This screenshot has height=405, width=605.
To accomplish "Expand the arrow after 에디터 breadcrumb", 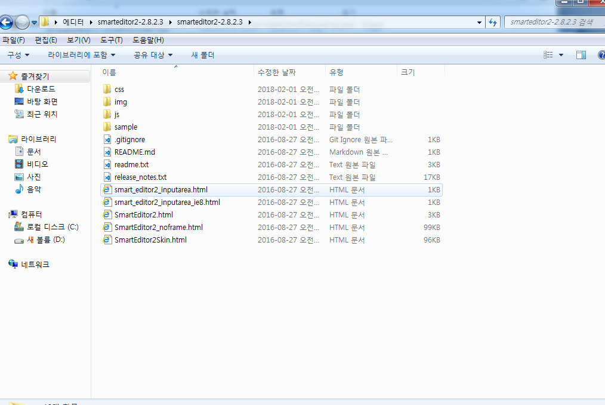I will [91, 22].
